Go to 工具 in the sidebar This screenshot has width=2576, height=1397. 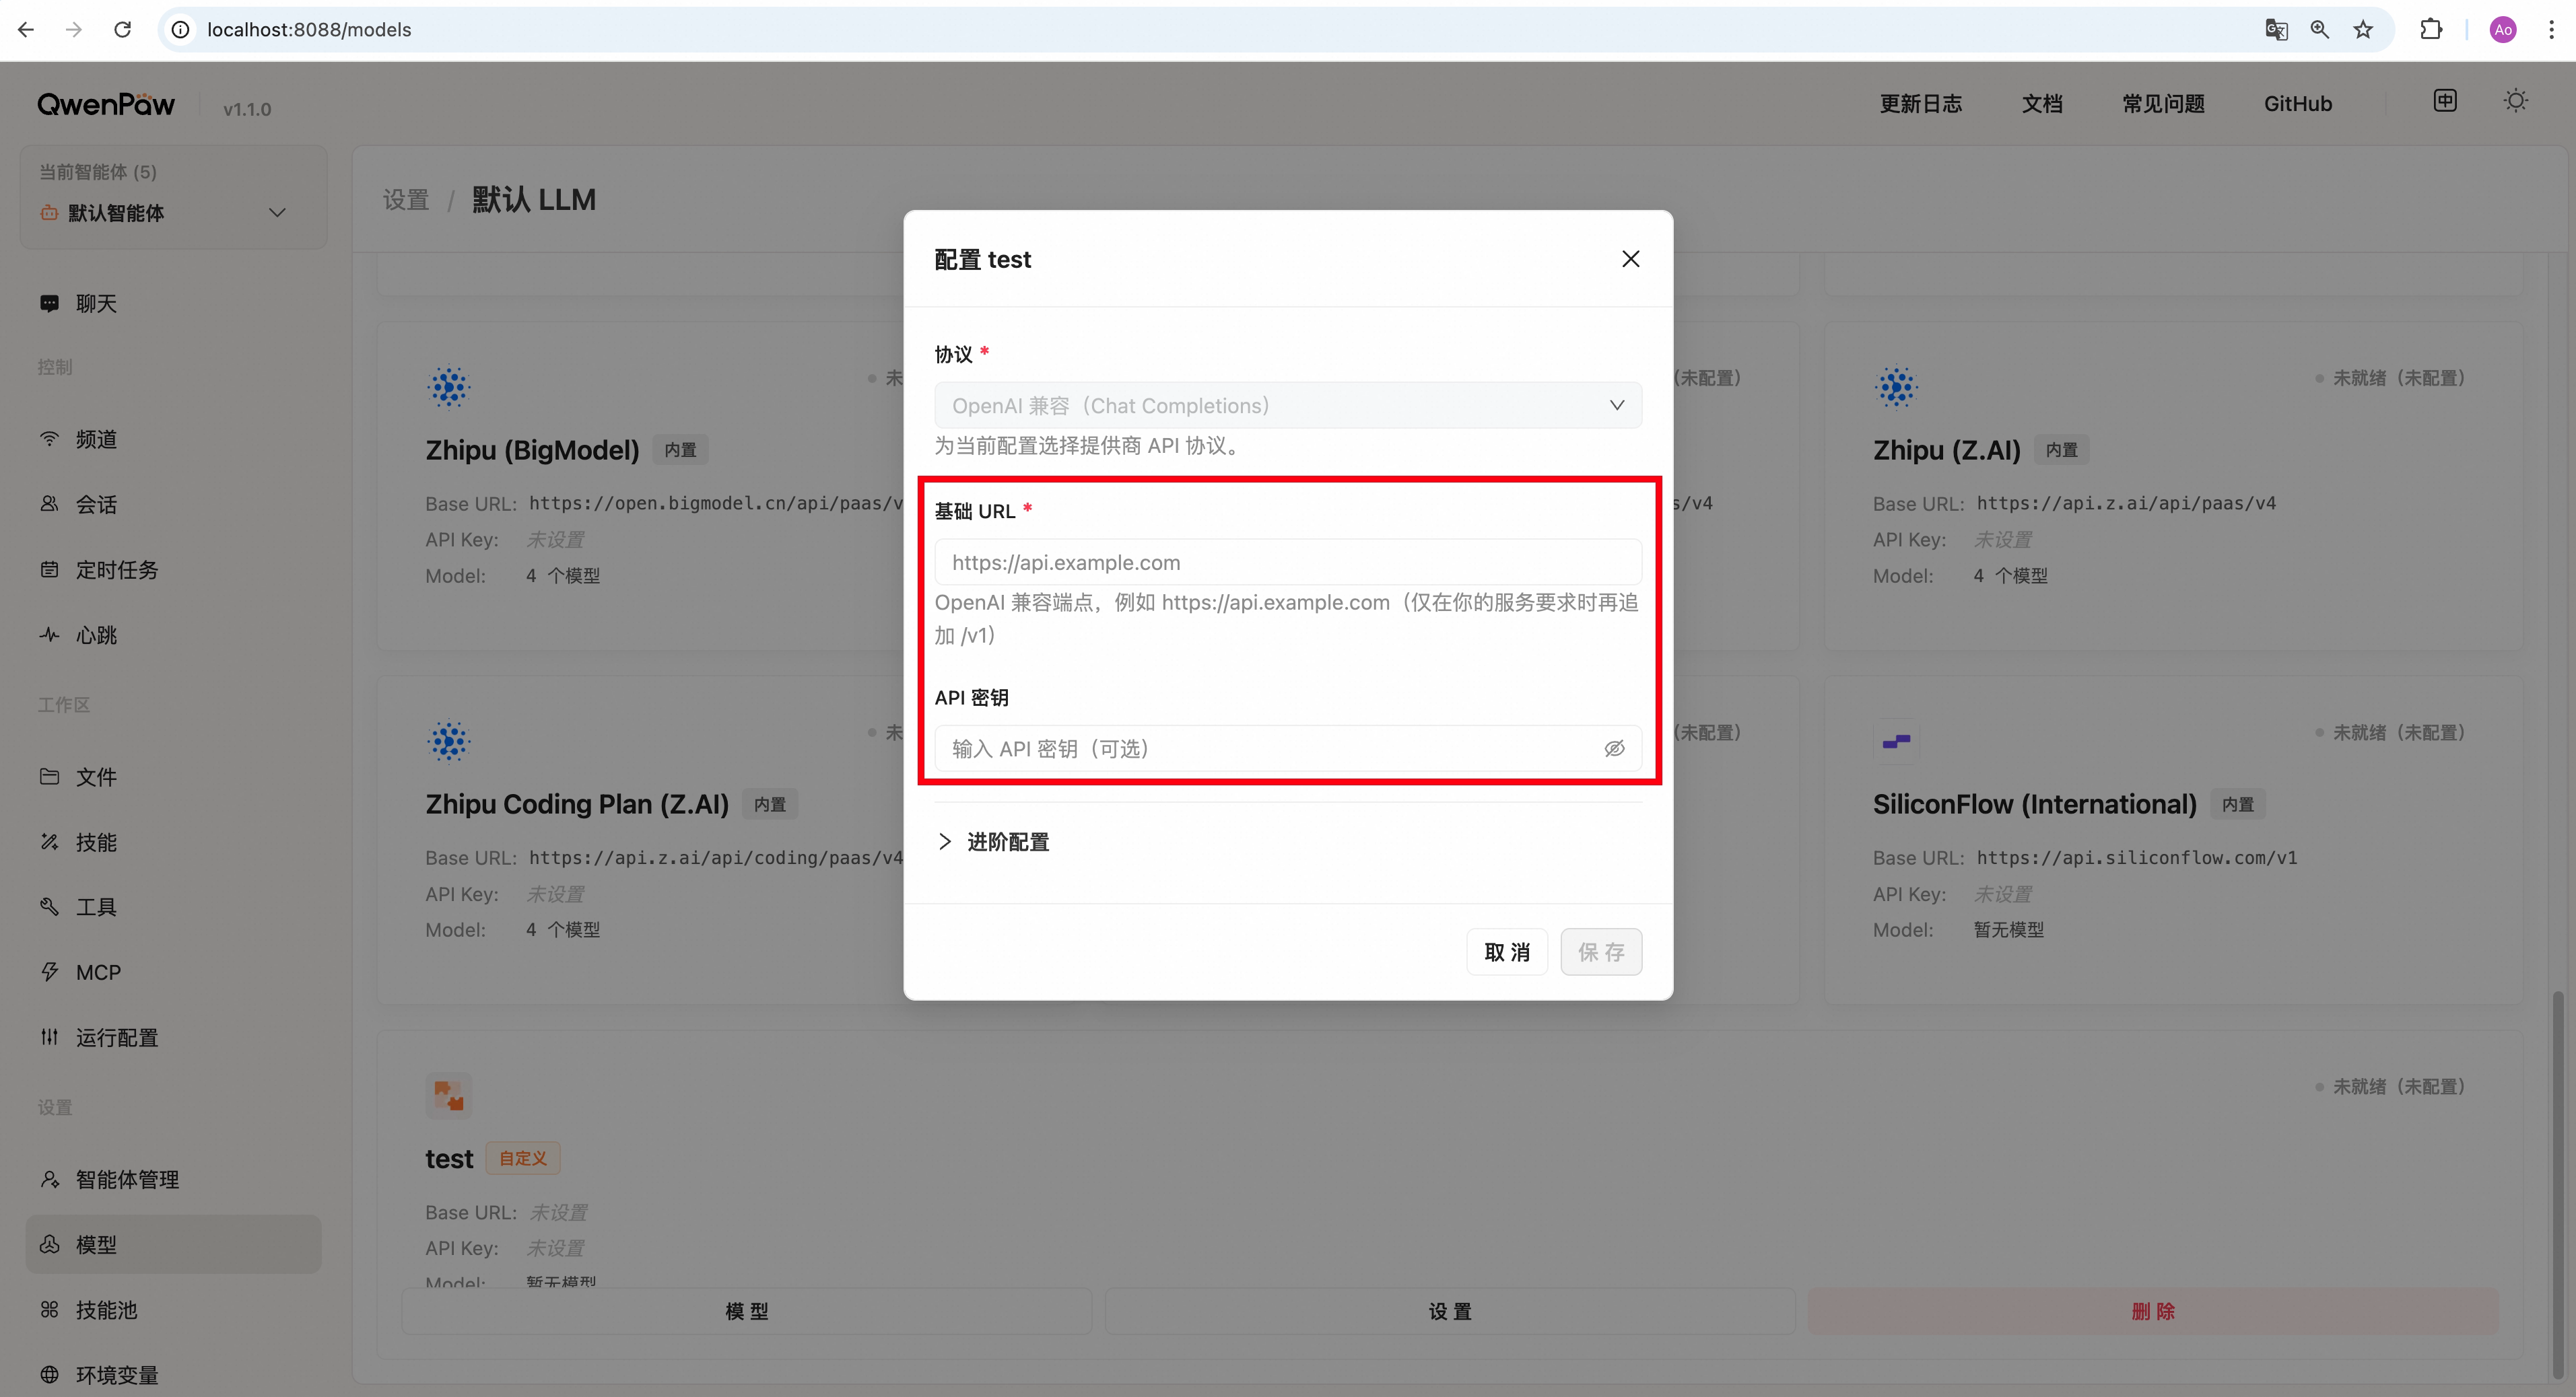pyautogui.click(x=173, y=907)
